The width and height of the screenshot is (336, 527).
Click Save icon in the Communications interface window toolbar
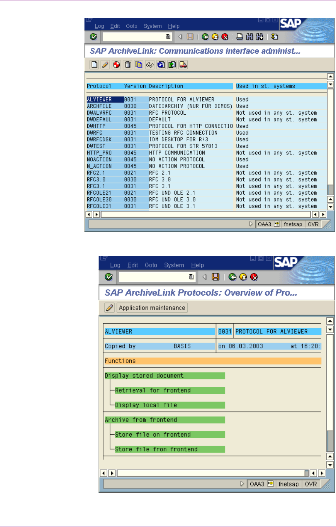click(x=190, y=37)
